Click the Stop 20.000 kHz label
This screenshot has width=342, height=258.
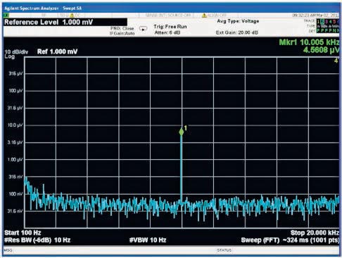(x=315, y=233)
